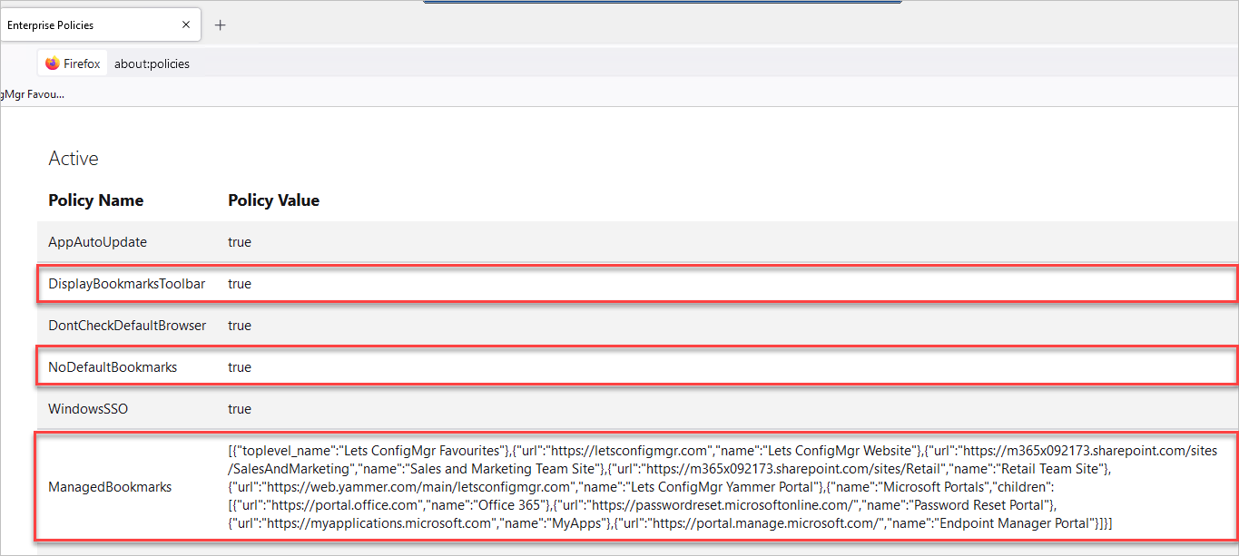Select the NoDefaultBookmarks policy name

[x=113, y=367]
